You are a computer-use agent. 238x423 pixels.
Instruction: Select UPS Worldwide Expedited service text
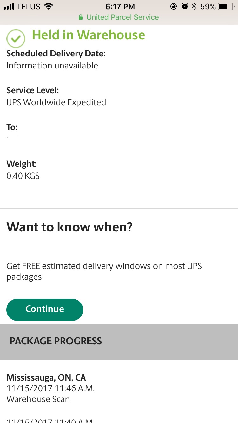tap(56, 102)
